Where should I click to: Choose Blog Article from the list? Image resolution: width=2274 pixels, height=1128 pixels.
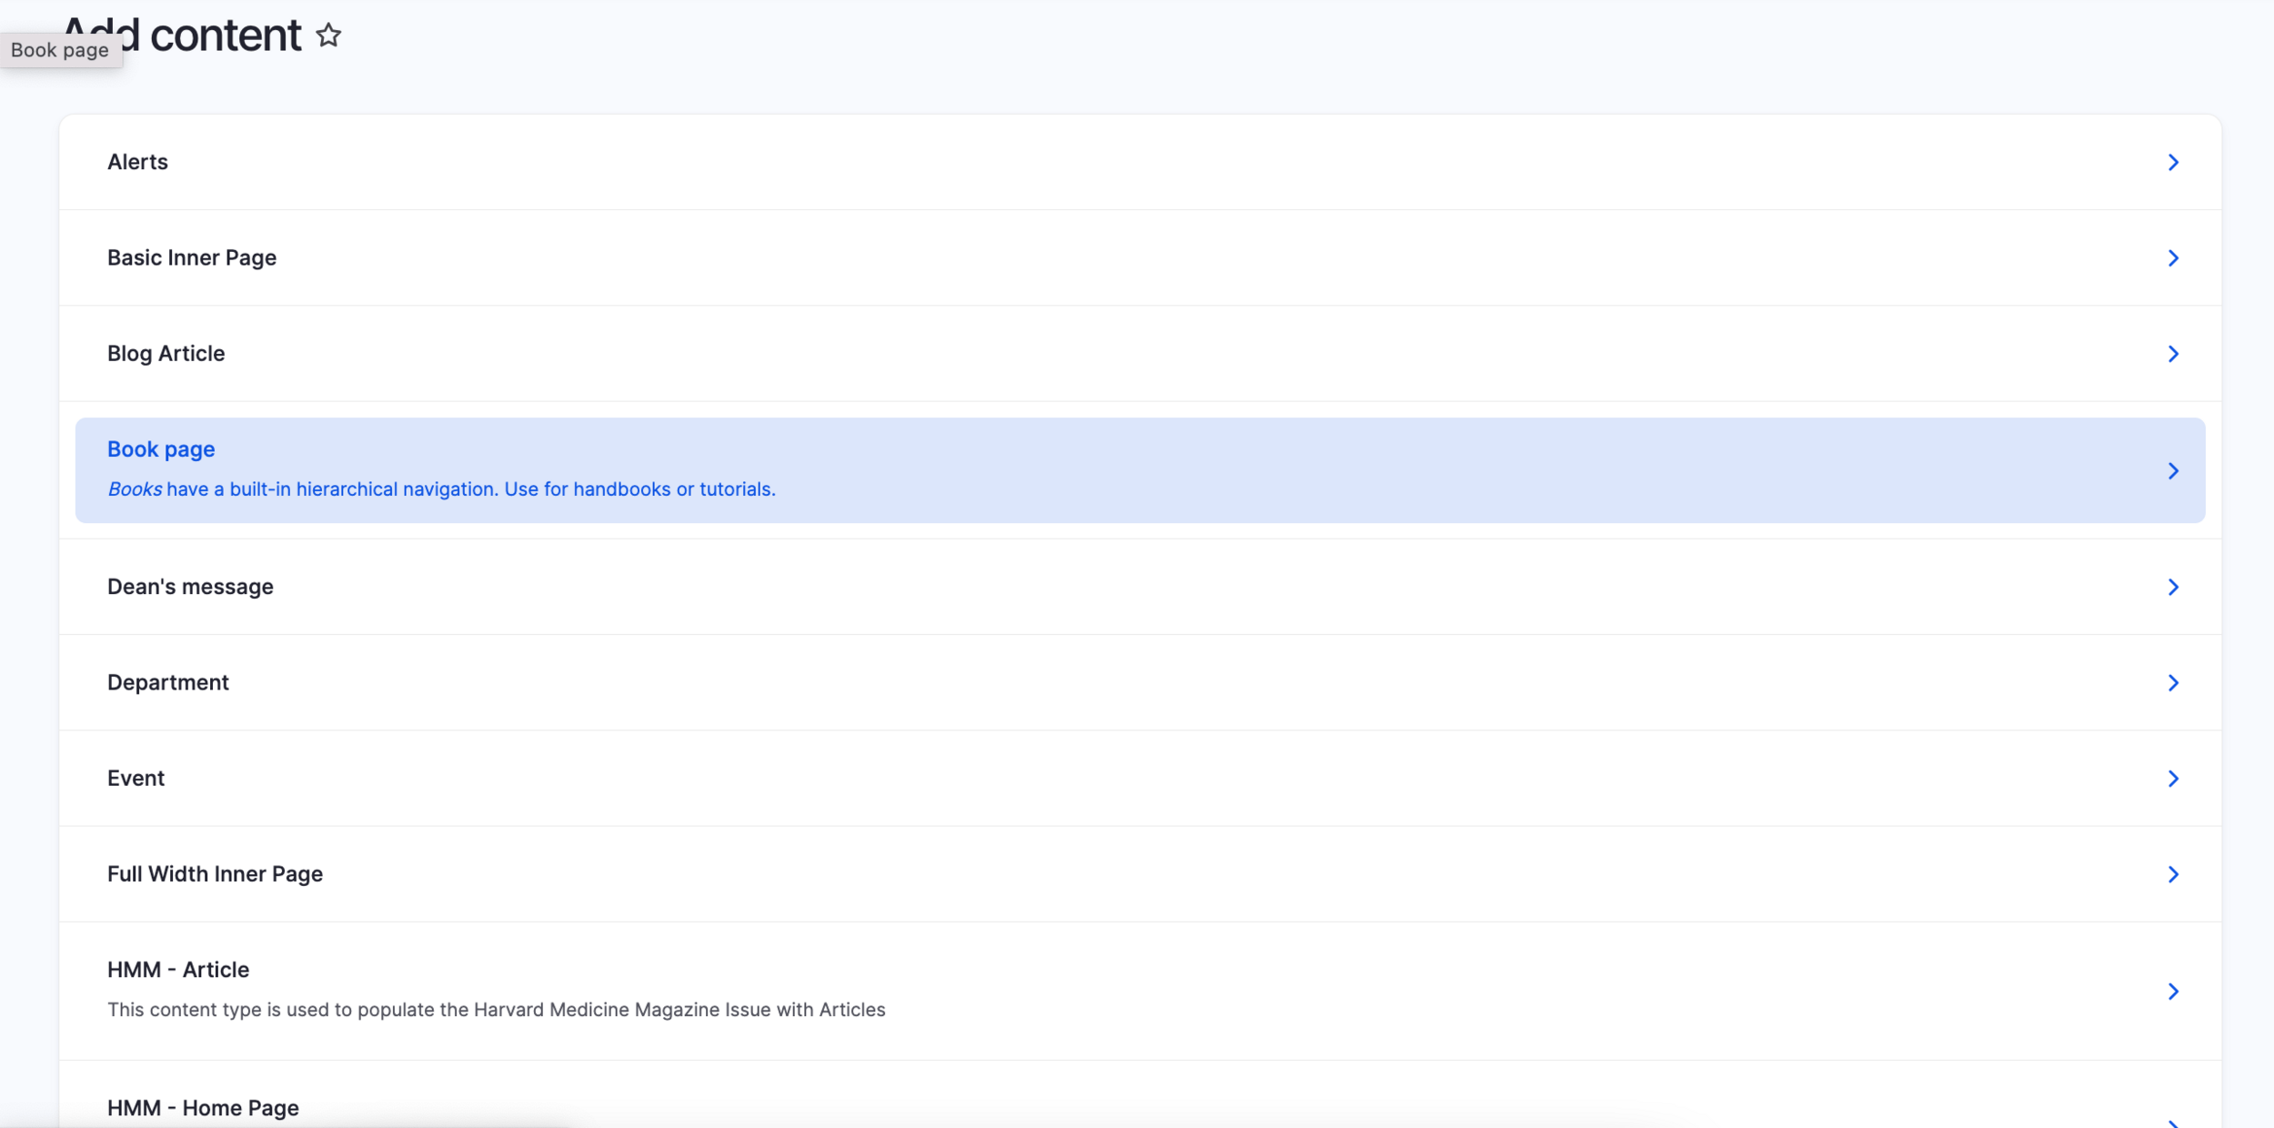tap(166, 354)
